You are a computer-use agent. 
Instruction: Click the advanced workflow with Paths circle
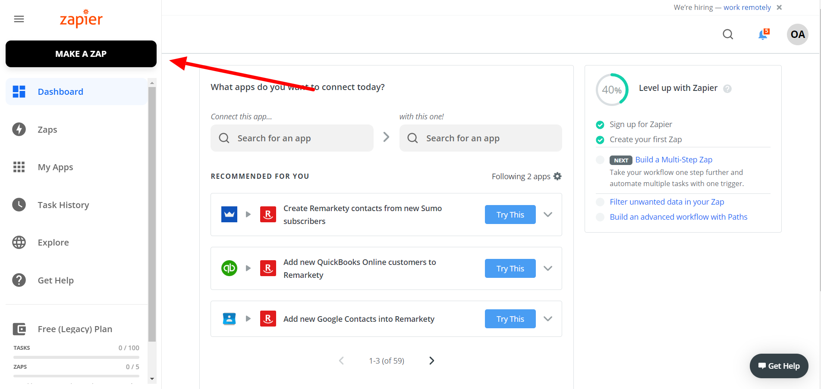coord(600,218)
